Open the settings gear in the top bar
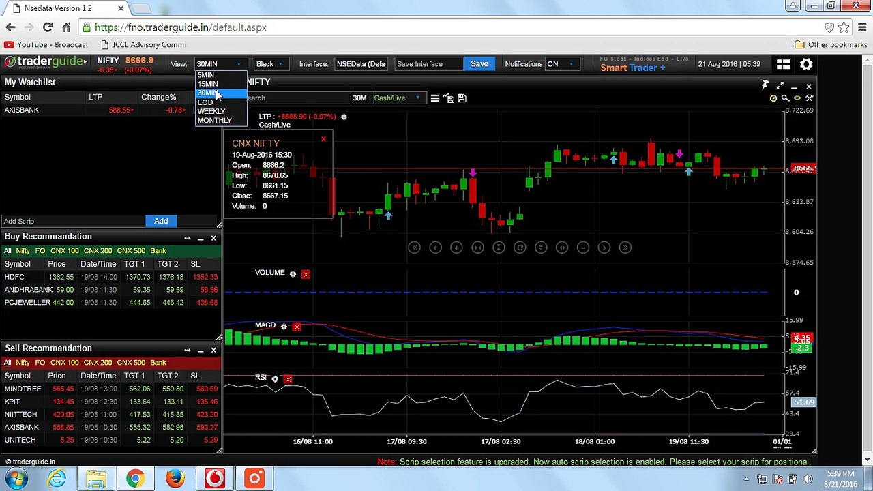The height and width of the screenshot is (491, 873). pyautogui.click(x=806, y=64)
